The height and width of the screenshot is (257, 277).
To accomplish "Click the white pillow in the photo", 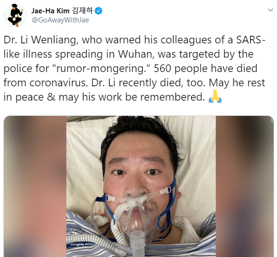I will (83, 159).
